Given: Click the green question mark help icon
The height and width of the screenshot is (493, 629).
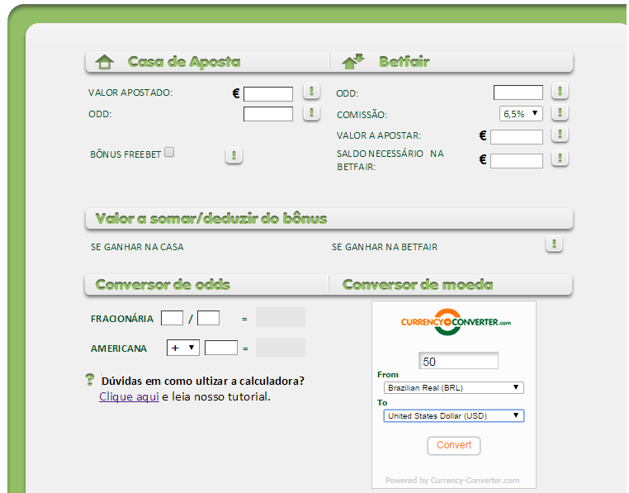Looking at the screenshot, I should (90, 379).
